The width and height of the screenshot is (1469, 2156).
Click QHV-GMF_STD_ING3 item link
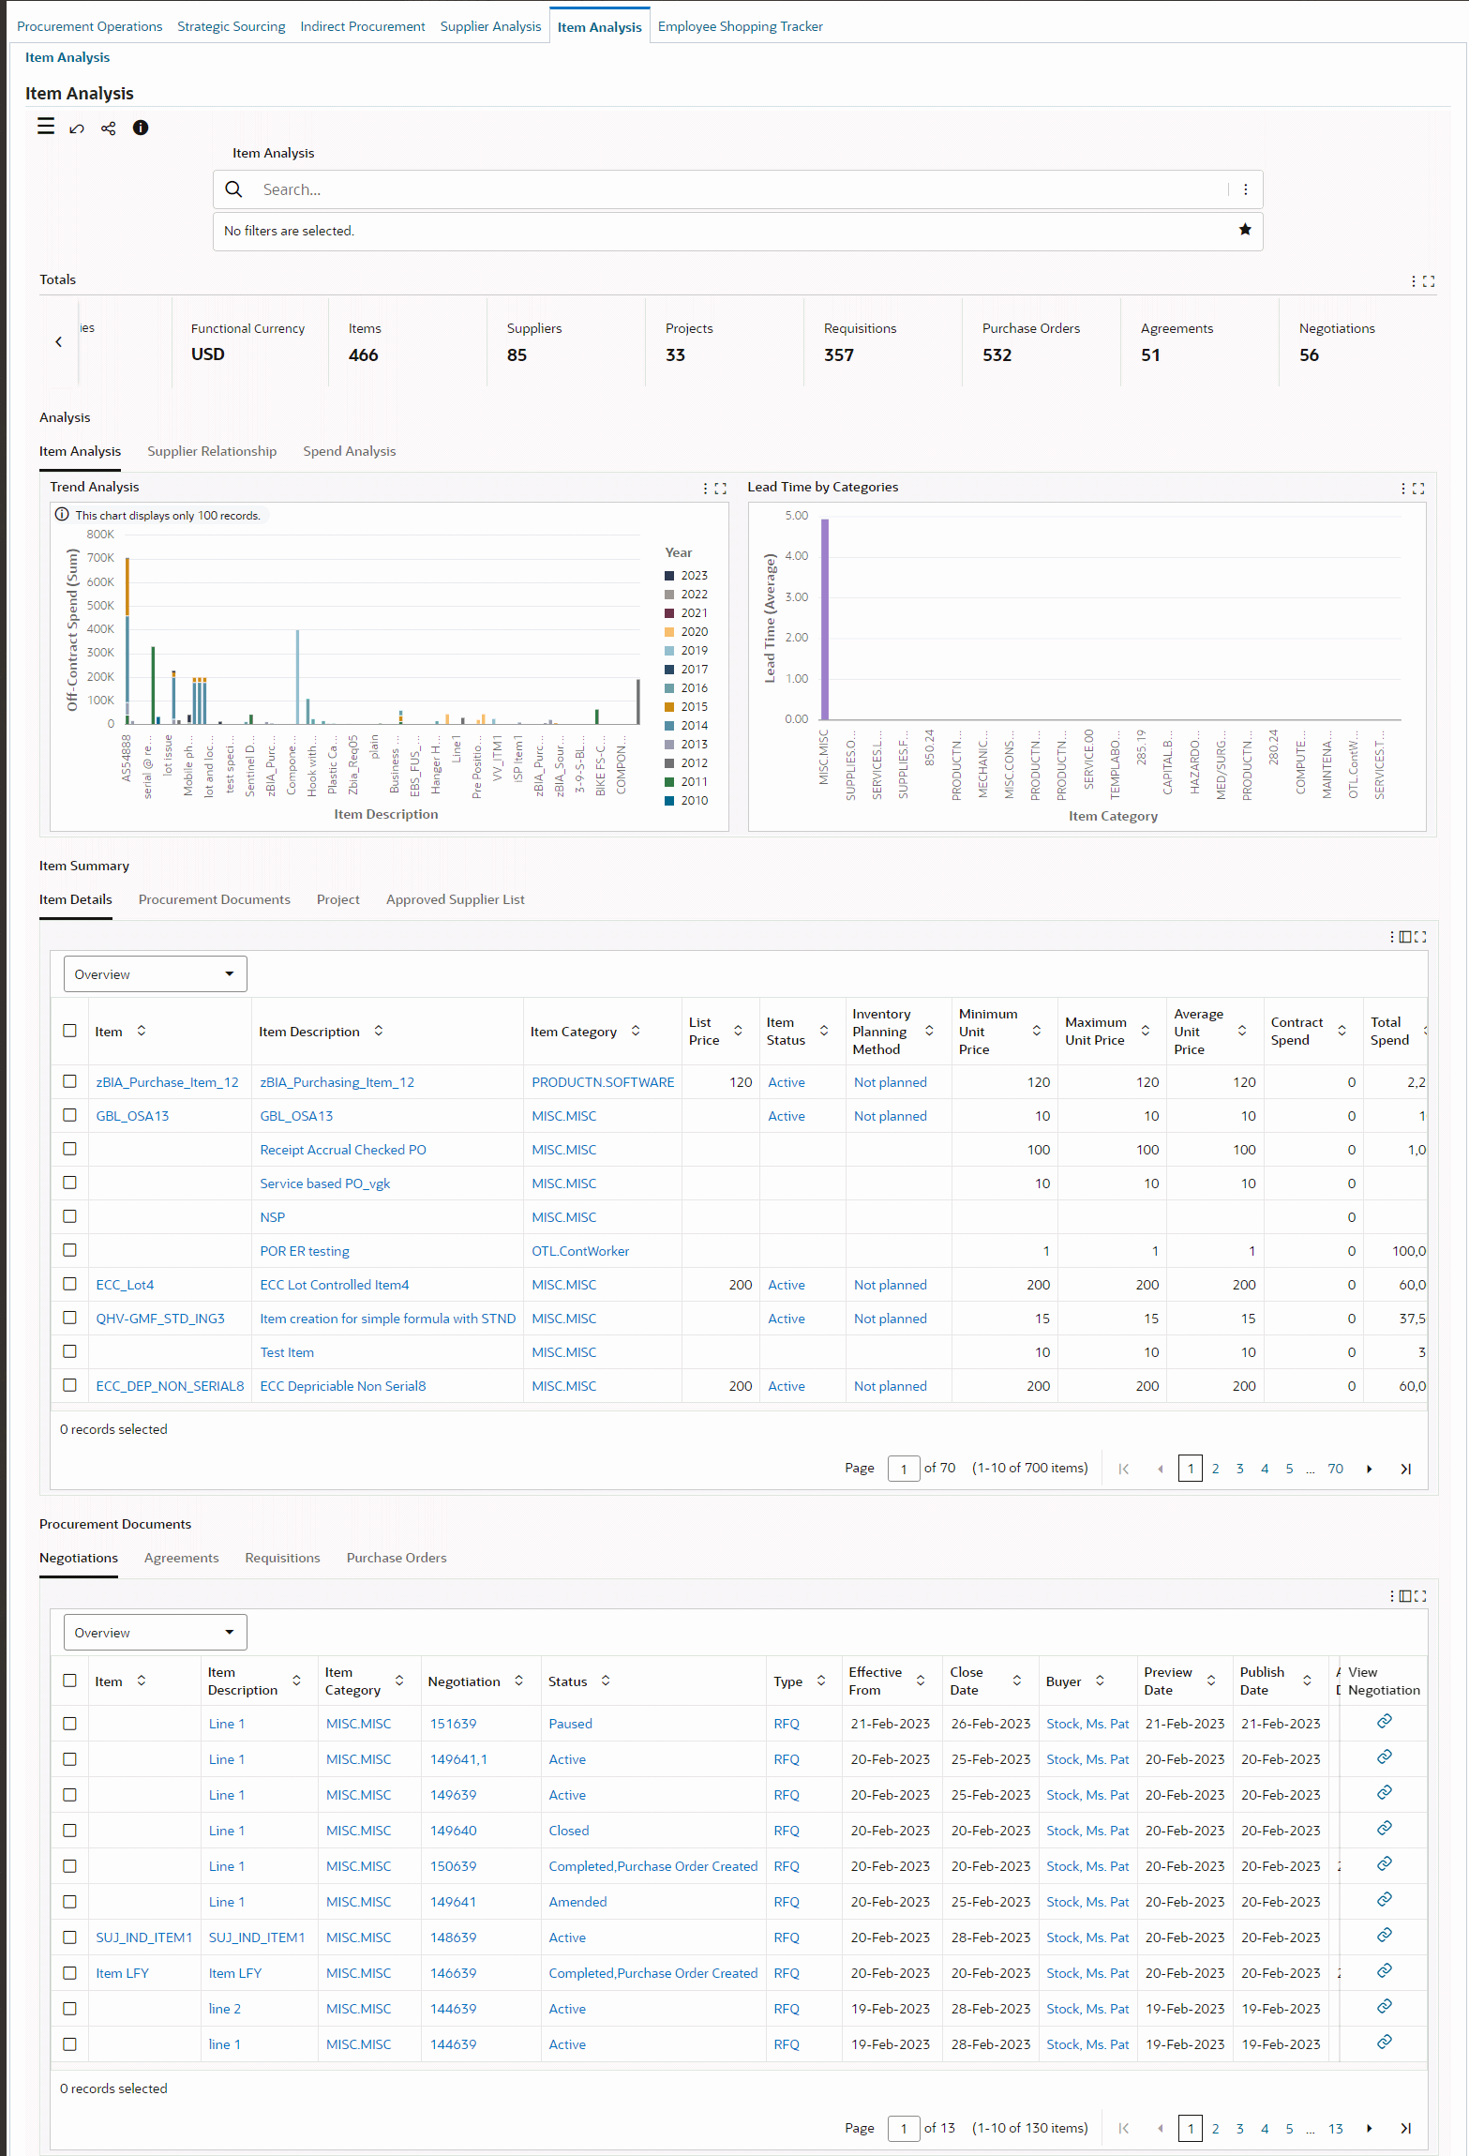160,1319
